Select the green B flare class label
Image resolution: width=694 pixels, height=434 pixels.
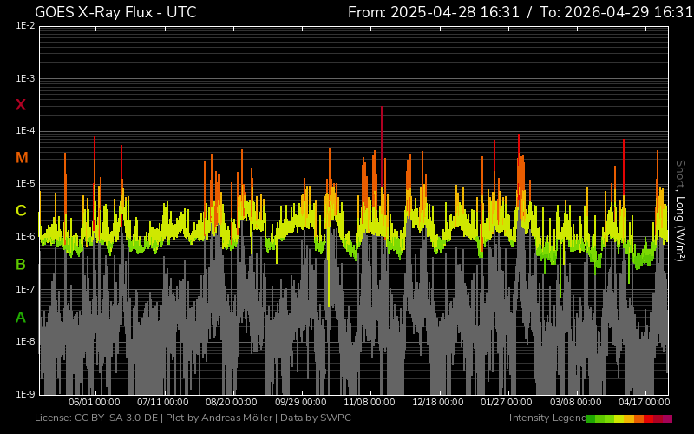pos(21,265)
